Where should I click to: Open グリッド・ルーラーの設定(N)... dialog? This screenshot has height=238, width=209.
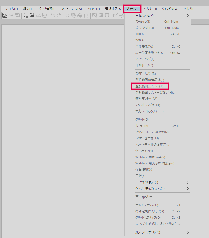point(158,132)
